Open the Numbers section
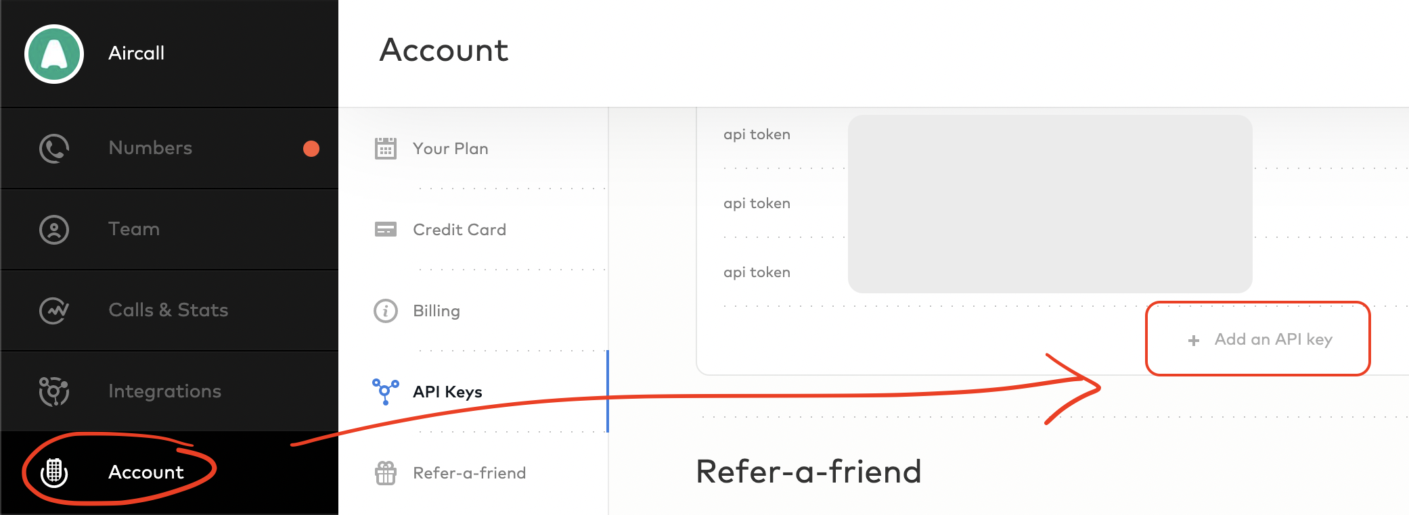This screenshot has width=1409, height=515. coord(150,148)
